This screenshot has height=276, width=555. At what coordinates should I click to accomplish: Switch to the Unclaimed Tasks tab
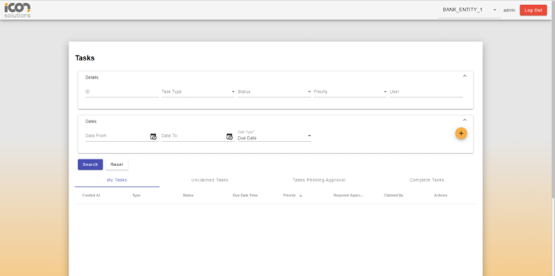coord(210,180)
